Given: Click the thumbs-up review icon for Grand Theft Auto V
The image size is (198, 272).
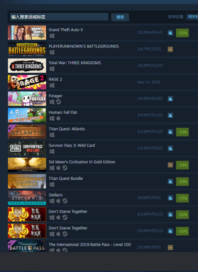Looking at the screenshot, I should point(170,33).
